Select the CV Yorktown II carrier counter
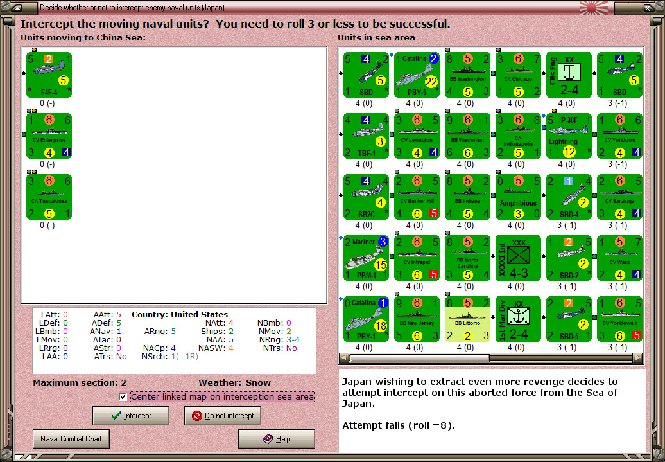The width and height of the screenshot is (665, 462). 619,319
